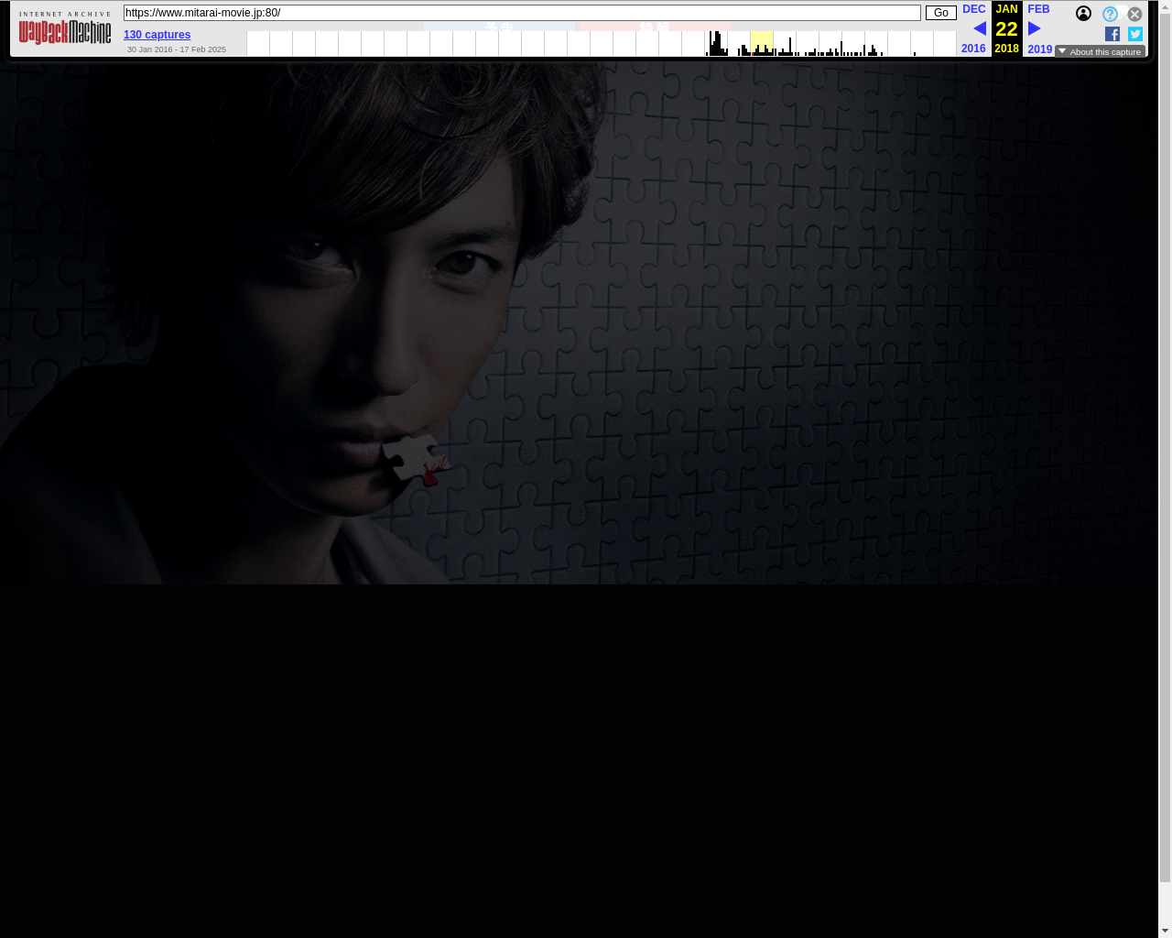Select the highlighted year in the timeline graph
The width and height of the screenshot is (1172, 938).
coord(761,44)
